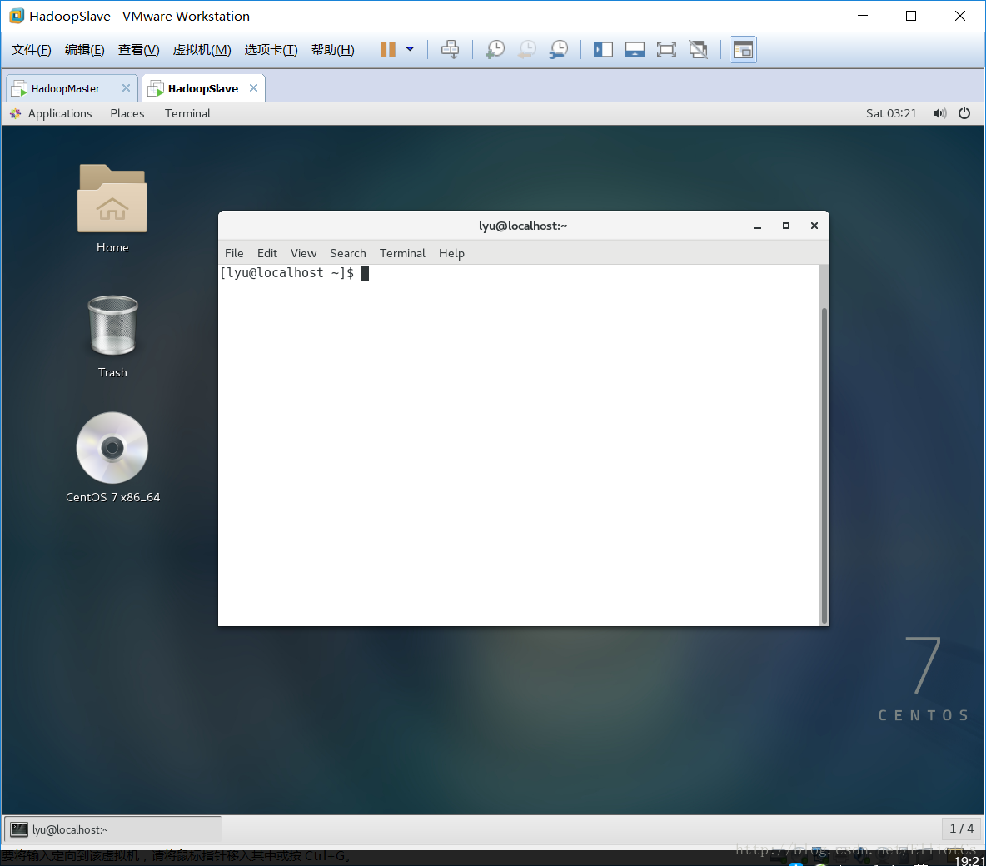Open the terminal Help menu
This screenshot has width=986, height=866.
click(451, 253)
